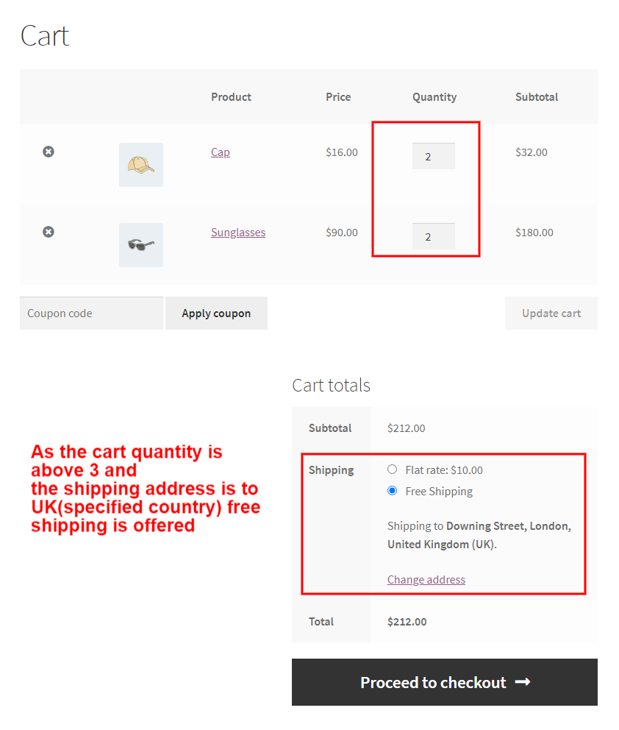
Task: Click the Change address link
Action: coord(426,580)
